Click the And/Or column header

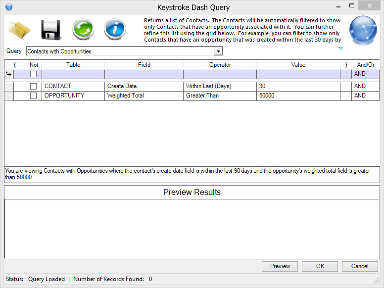(x=366, y=65)
